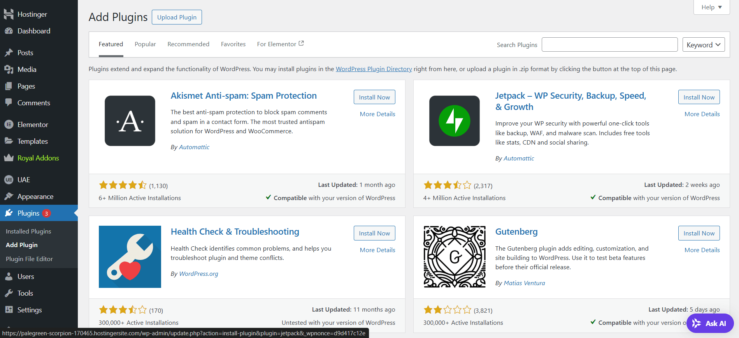
Task: Click the Plugins update count badge 3
Action: [x=46, y=213]
